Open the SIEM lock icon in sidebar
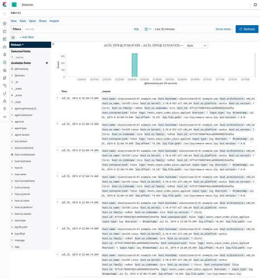Image resolution: width=260 pixels, height=279 pixels. point(5,101)
